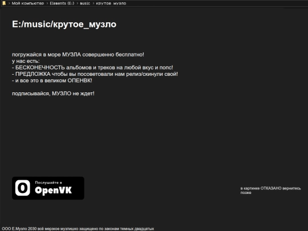This screenshot has width=308, height=231.
Task: Click the heading "E:/music/крутое_музло"
Action: [x=64, y=25]
